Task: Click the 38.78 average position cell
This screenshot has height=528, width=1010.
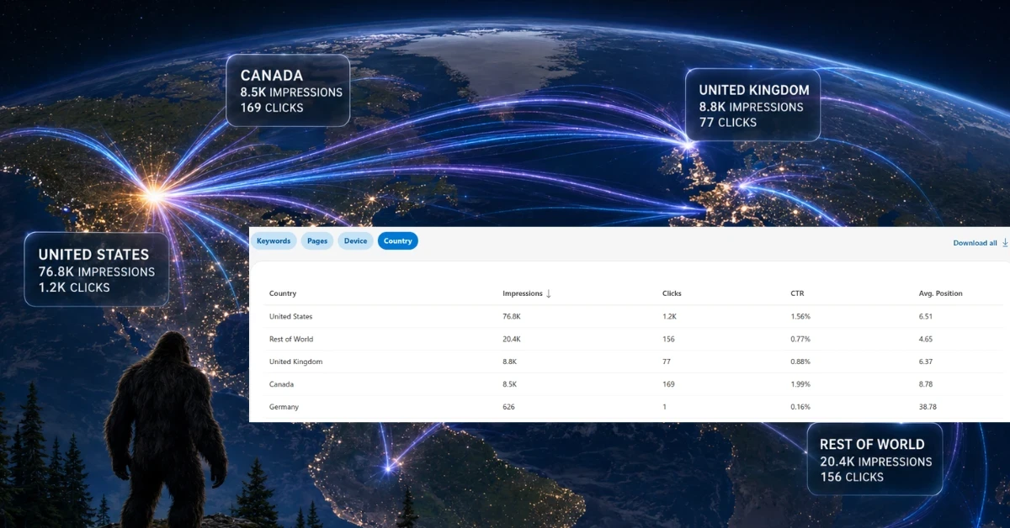Action: click(928, 407)
